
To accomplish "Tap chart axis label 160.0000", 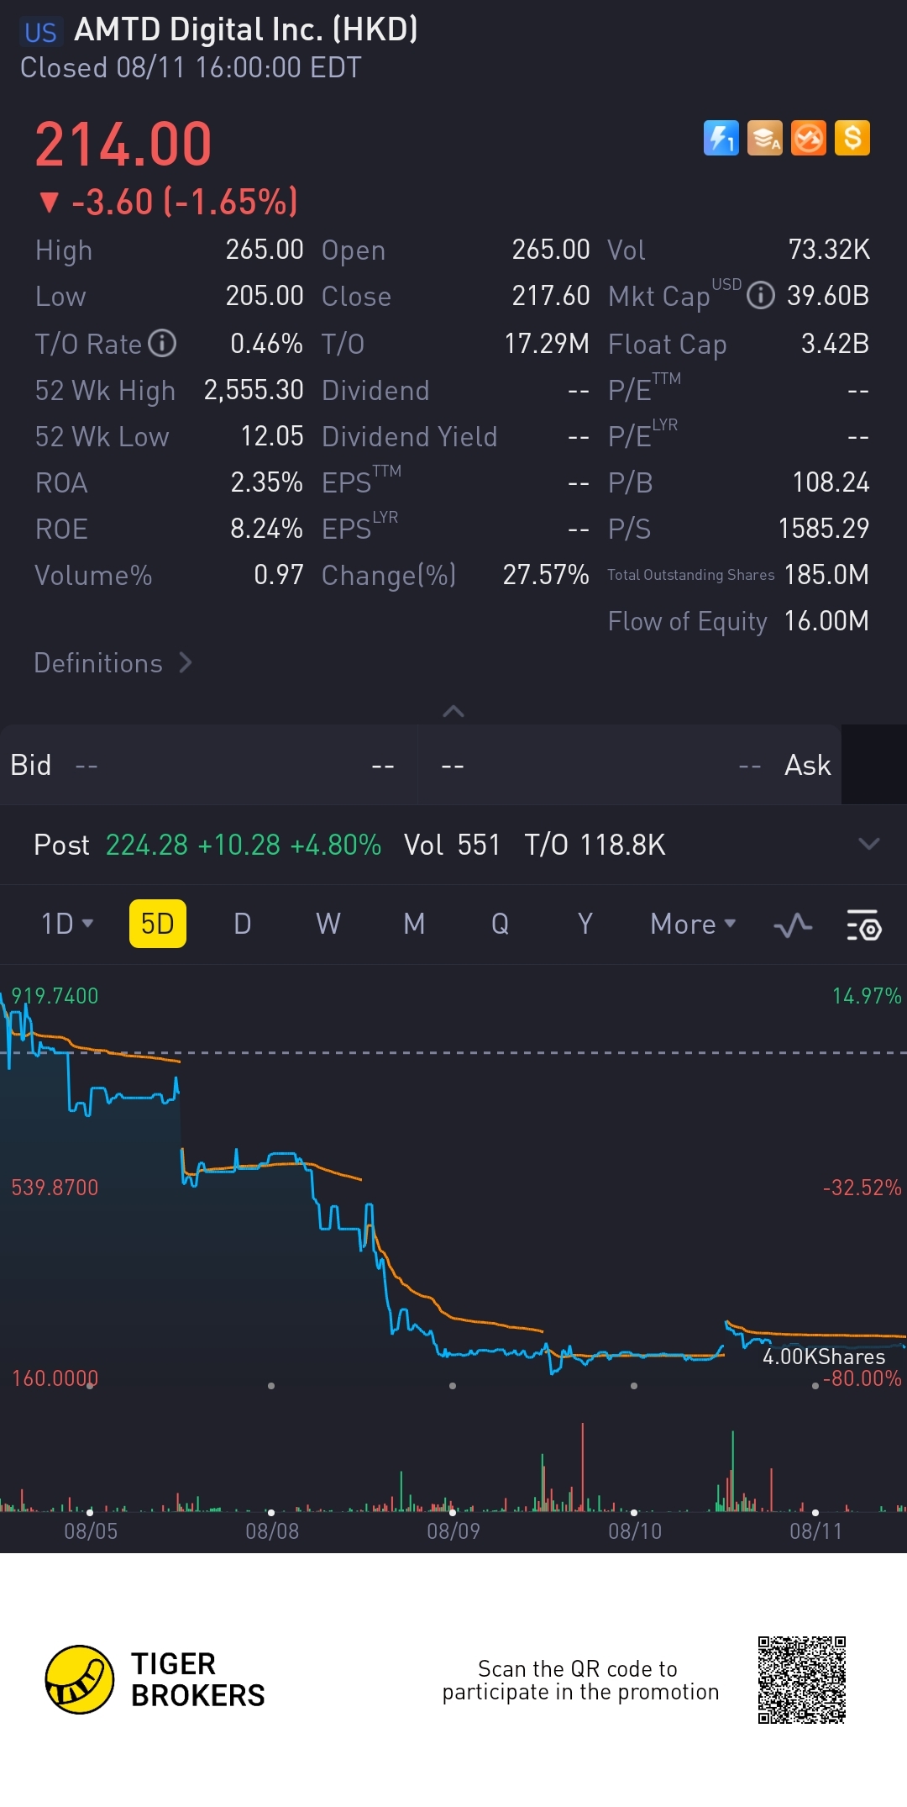I will coord(55,1378).
